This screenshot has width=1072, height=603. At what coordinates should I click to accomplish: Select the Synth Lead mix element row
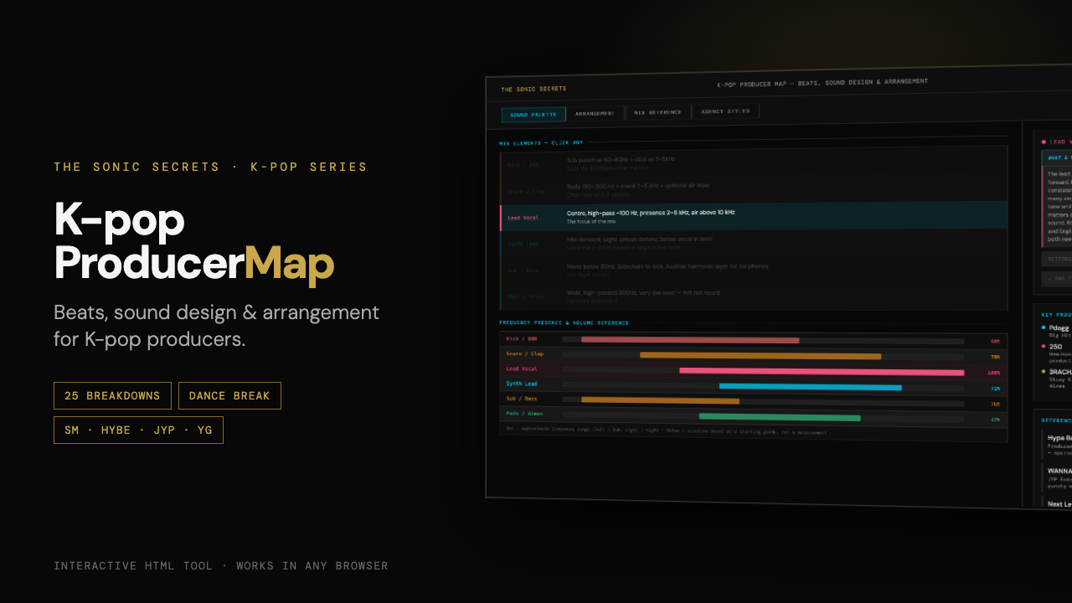(753, 244)
